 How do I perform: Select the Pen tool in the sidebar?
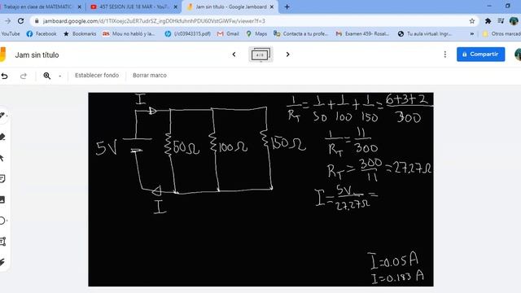click(x=2, y=116)
